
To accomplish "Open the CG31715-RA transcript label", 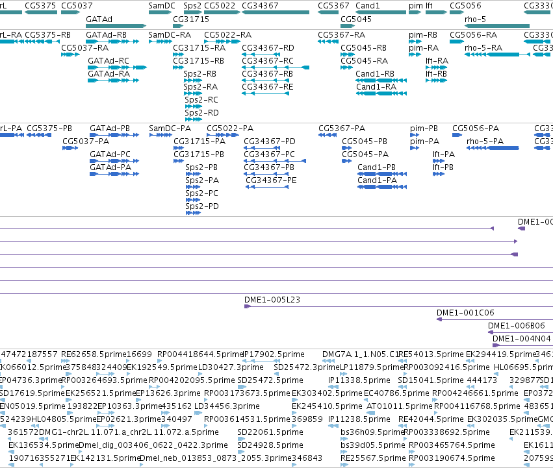I will tap(199, 47).
